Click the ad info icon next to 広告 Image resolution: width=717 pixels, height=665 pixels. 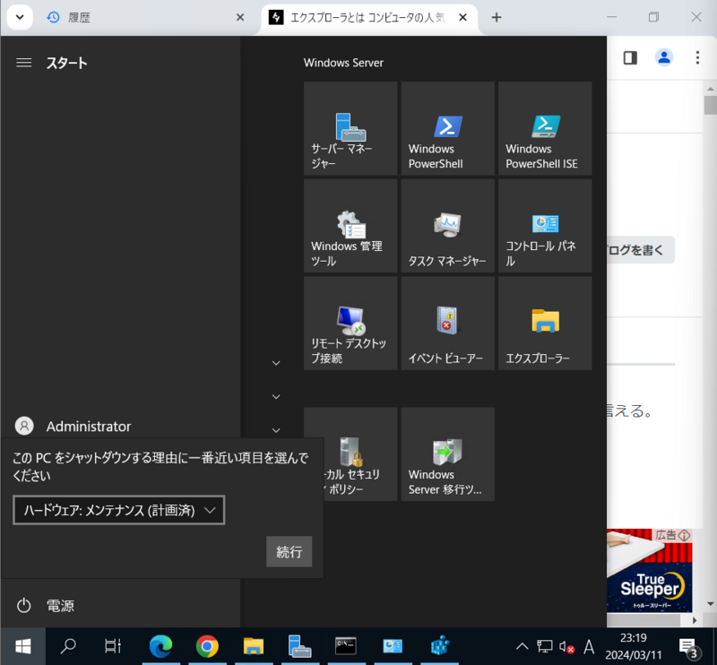coord(685,535)
